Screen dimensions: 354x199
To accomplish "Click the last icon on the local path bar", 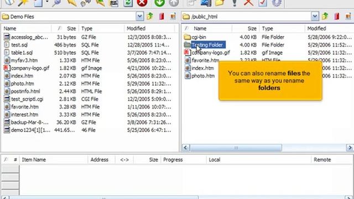I will (173, 16).
